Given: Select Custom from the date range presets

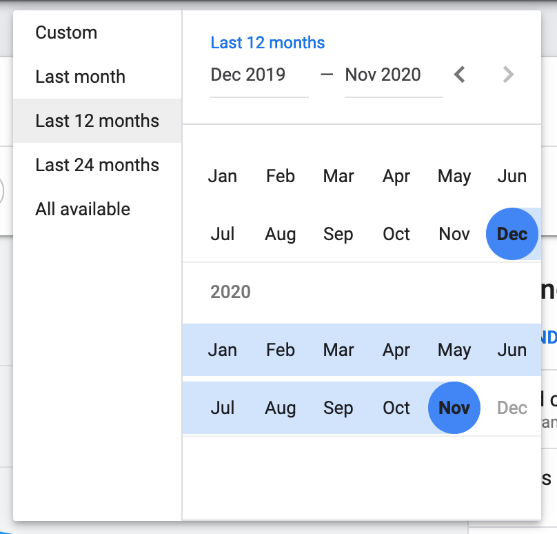Looking at the screenshot, I should [x=66, y=32].
